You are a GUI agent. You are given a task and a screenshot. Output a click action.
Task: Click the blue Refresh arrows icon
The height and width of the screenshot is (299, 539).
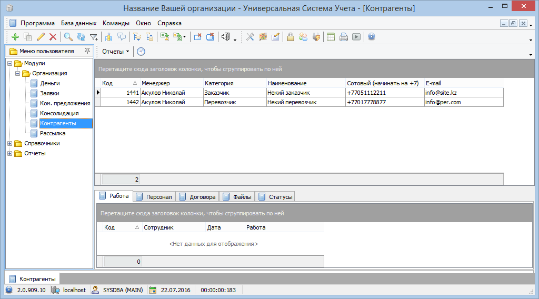(x=81, y=37)
